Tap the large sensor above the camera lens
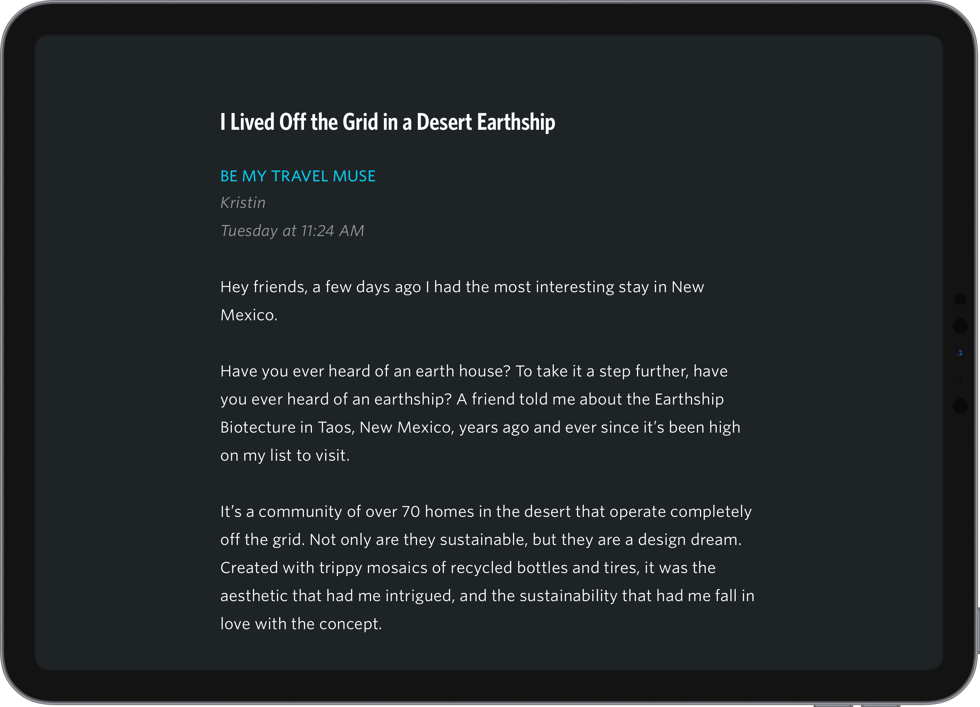 pos(960,326)
